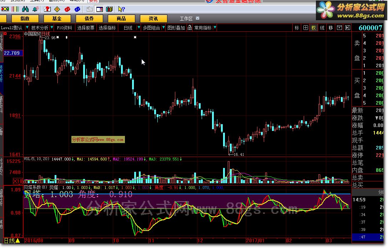Click the collapse-panel window icon
Screen dimensions: 388x248
click(x=339, y=28)
